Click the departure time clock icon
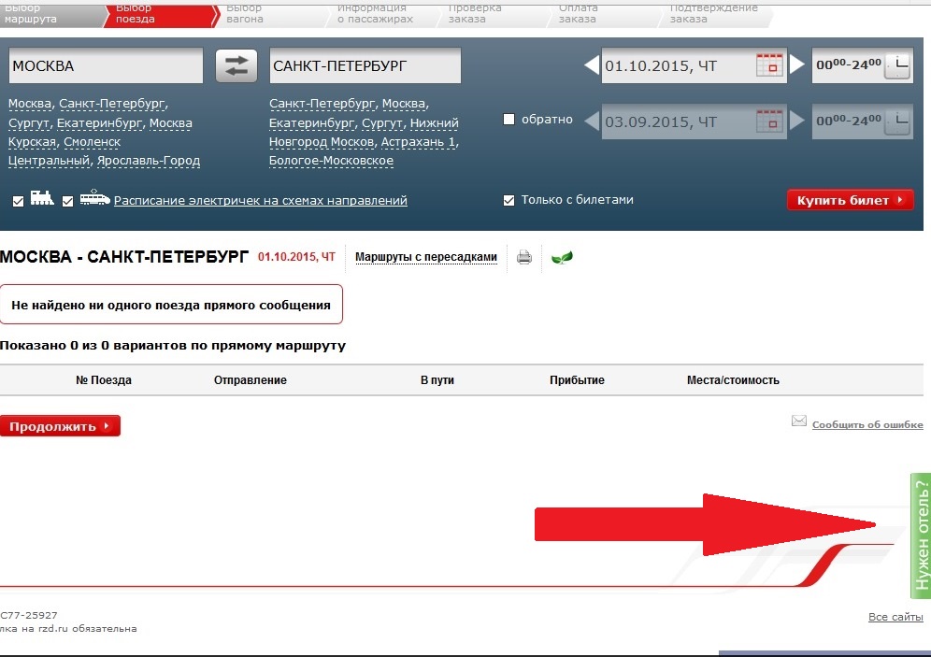 tap(896, 65)
